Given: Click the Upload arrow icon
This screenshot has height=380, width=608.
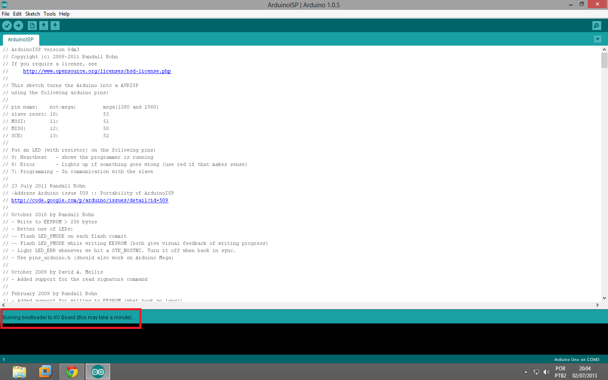Looking at the screenshot, I should pos(19,25).
